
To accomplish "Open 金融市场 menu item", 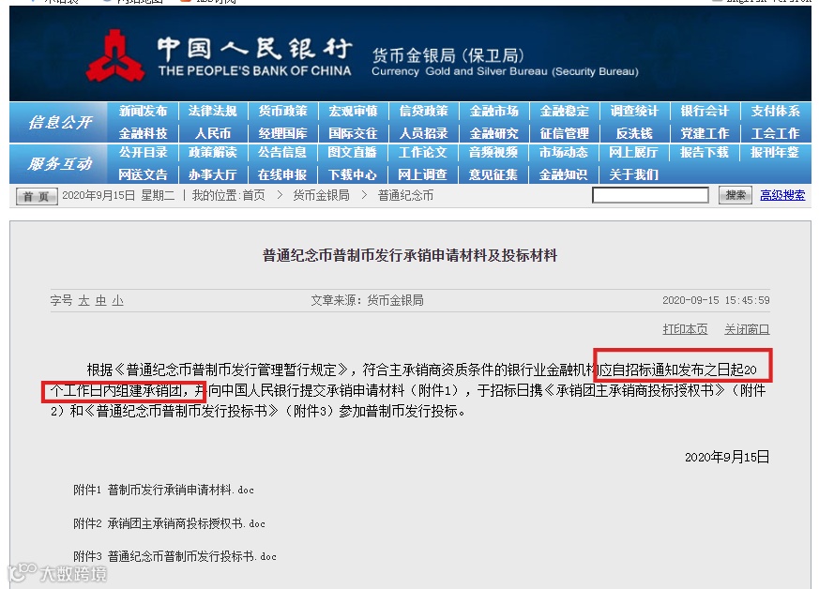I will click(x=494, y=112).
